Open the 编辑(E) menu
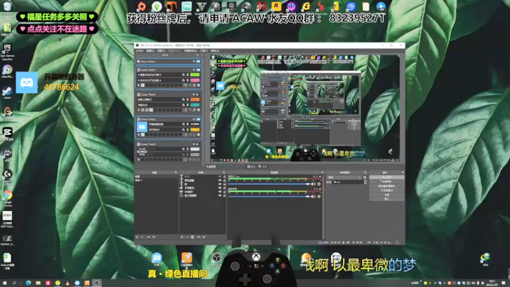 point(150,51)
